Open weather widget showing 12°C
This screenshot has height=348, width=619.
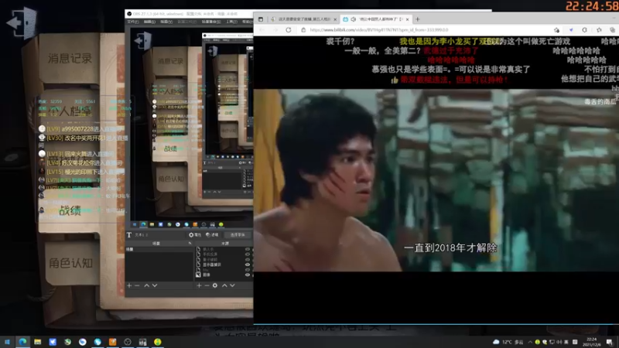[x=508, y=342]
